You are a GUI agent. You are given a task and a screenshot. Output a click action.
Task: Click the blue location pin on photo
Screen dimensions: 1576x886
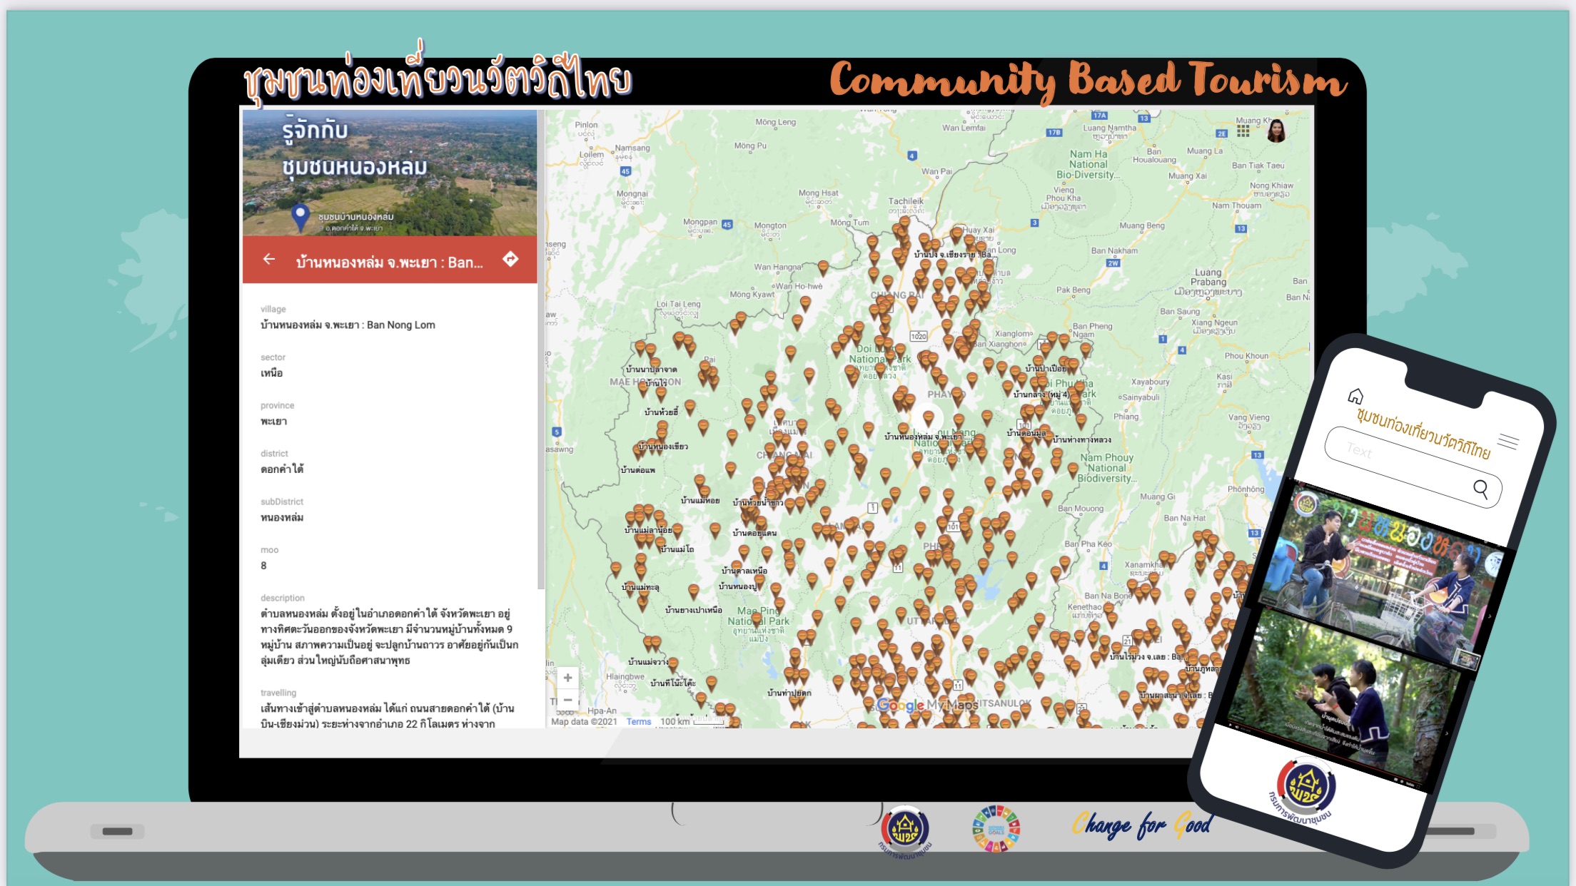(300, 215)
